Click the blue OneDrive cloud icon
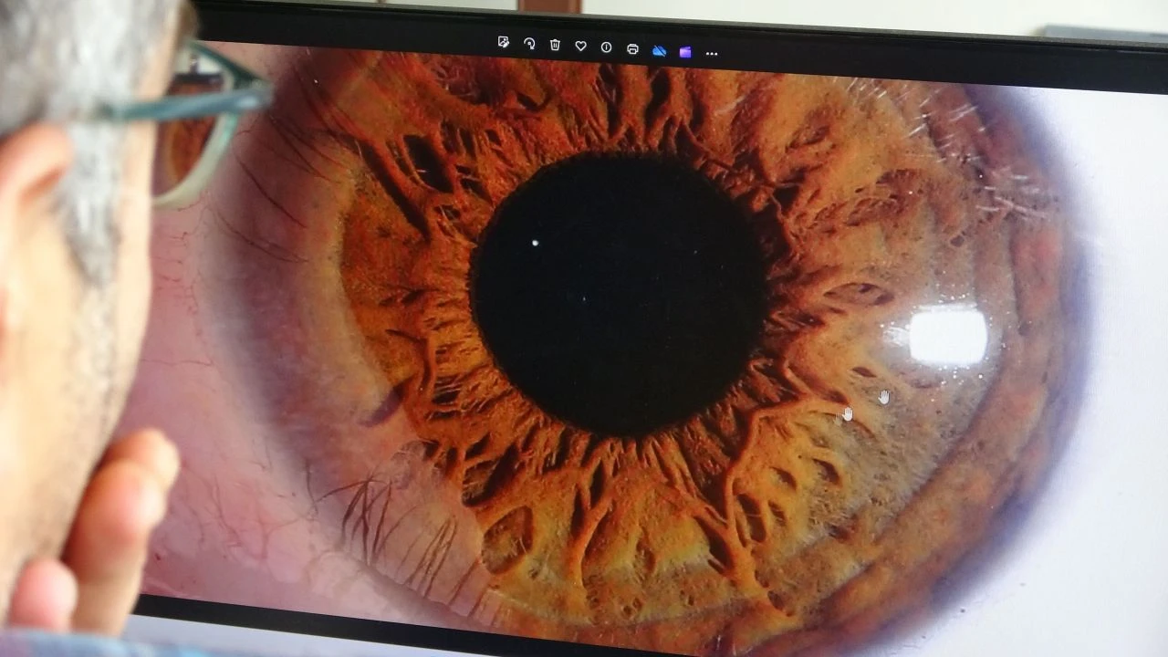The height and width of the screenshot is (657, 1168). coord(659,51)
